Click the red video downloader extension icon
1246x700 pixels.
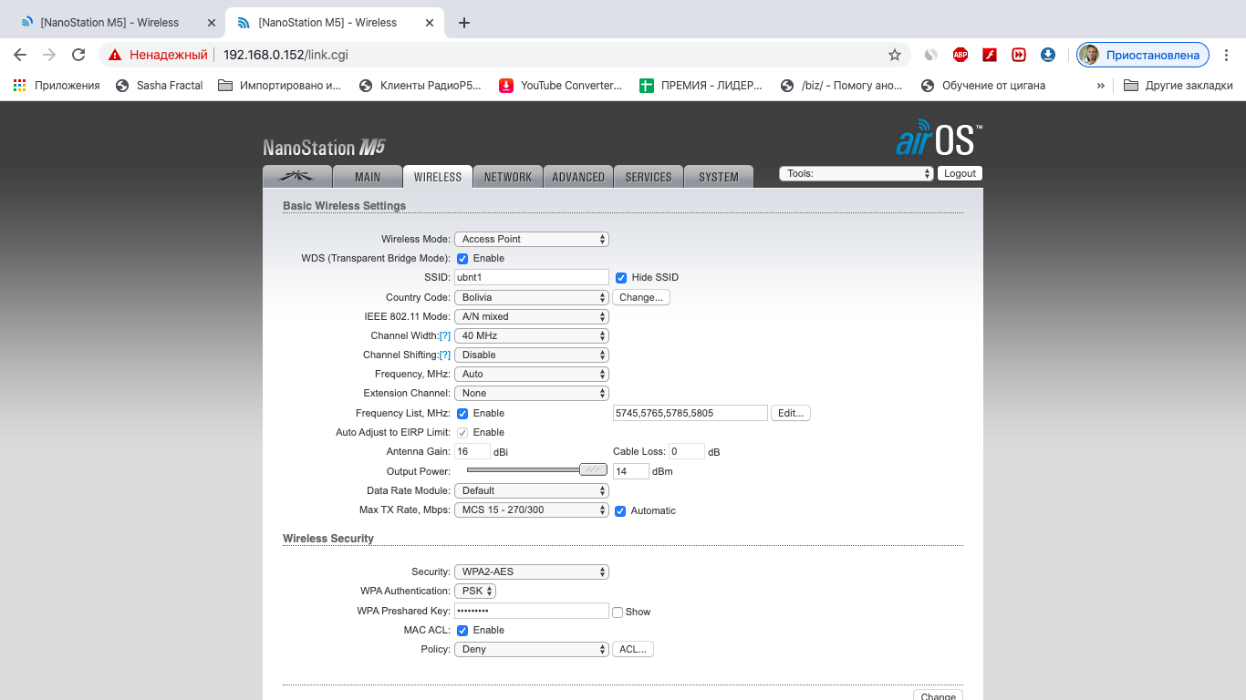(x=1018, y=55)
